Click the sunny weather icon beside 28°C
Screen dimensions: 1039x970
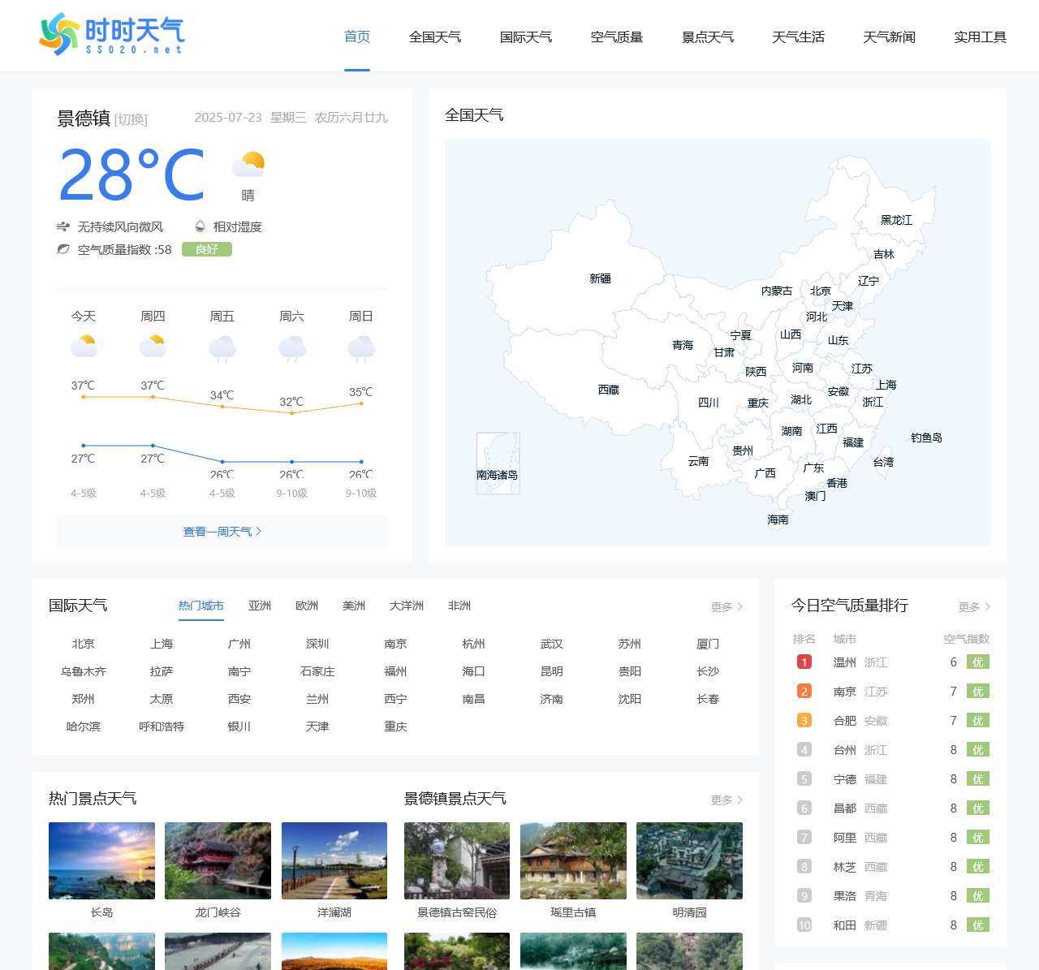[x=248, y=166]
